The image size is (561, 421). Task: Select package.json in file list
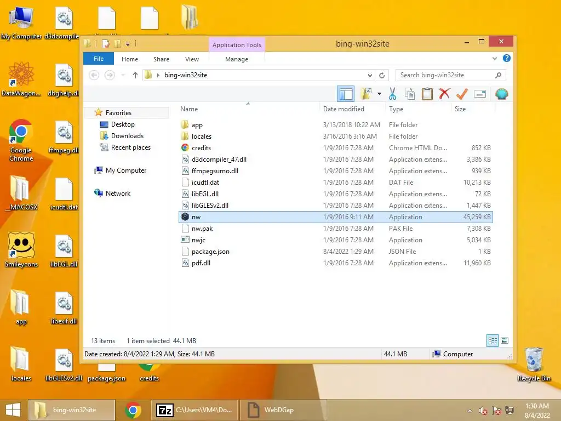pyautogui.click(x=336, y=251)
